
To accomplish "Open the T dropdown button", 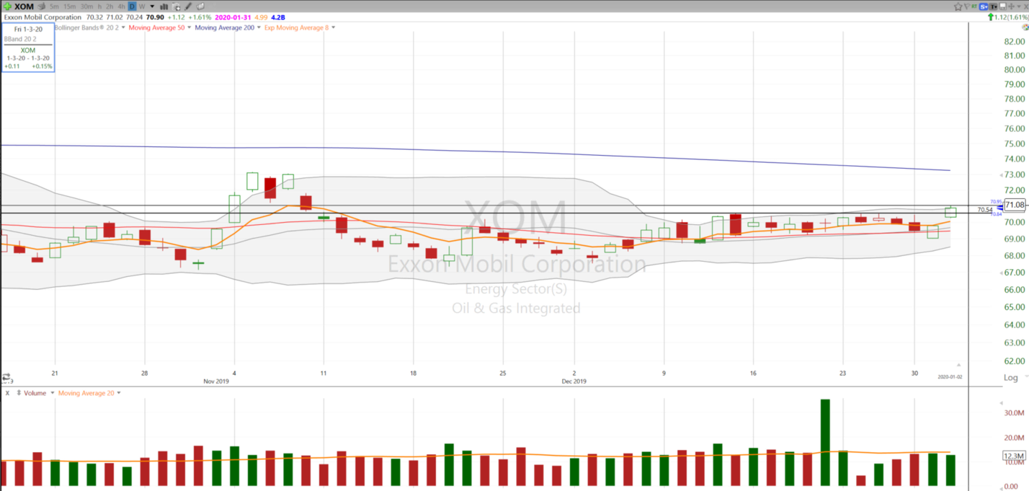I will click(993, 6).
